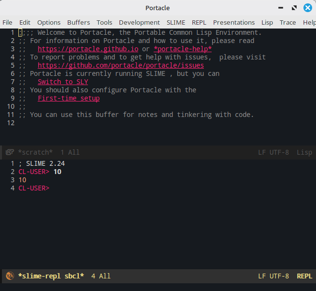The image size is (316, 291).
Task: Click 'You can use this buffer' comment
Action: [x=136, y=115]
